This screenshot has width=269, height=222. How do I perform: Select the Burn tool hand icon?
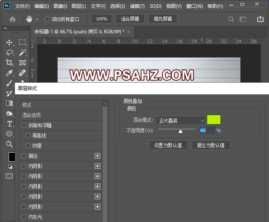(9, 114)
